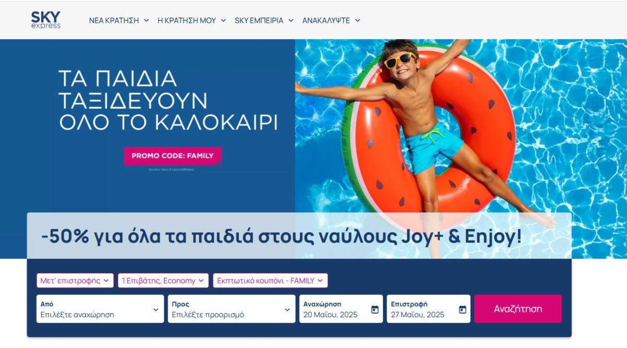Open the Προς destination selector
Screen dimensions: 627x348
click(231, 309)
